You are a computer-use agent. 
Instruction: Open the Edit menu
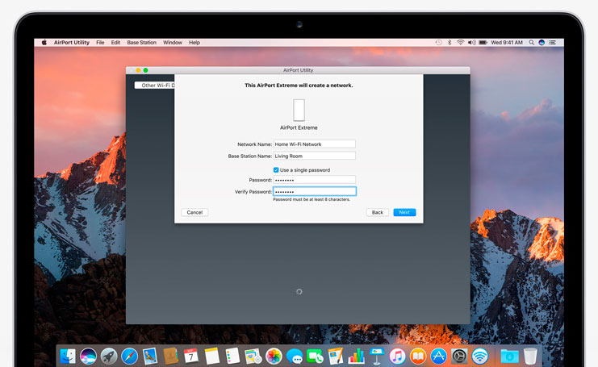coord(115,42)
